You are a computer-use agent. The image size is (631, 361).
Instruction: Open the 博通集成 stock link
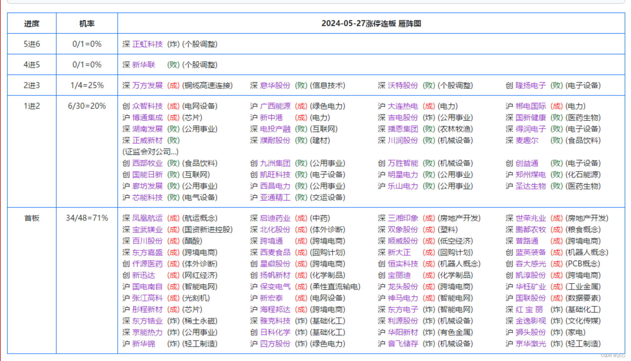click(147, 118)
